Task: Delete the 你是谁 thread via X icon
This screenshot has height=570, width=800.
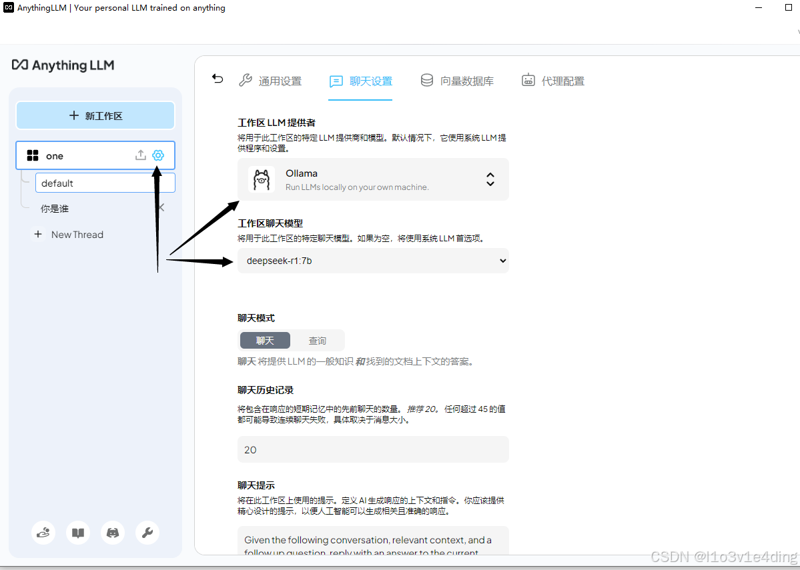Action: (161, 207)
